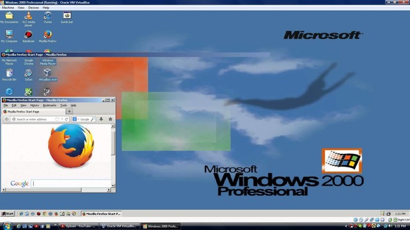Select the Virtualbox.exe desktop icon
This screenshot has height=230, width=410.
47,75
